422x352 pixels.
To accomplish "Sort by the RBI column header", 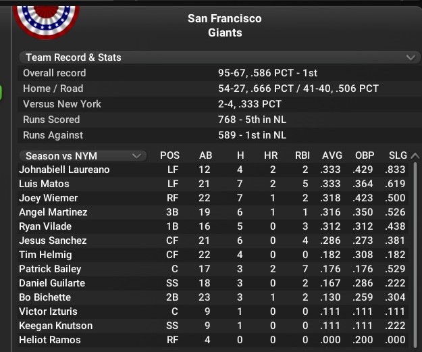I will (x=302, y=155).
